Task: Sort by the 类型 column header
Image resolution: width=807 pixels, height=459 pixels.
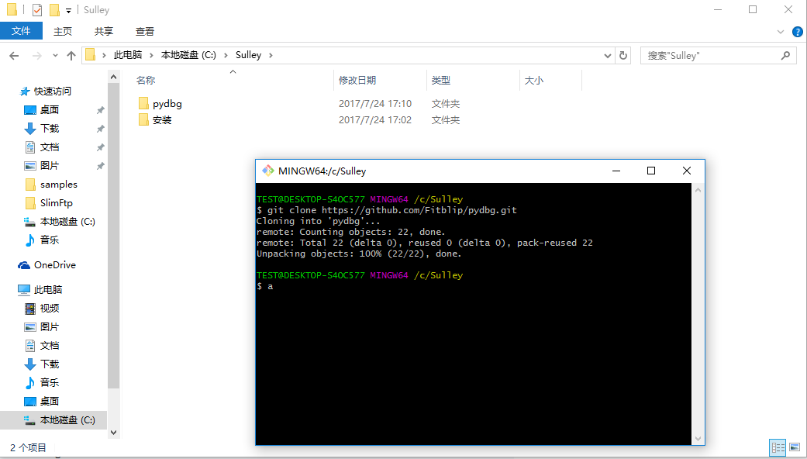Action: coord(441,81)
